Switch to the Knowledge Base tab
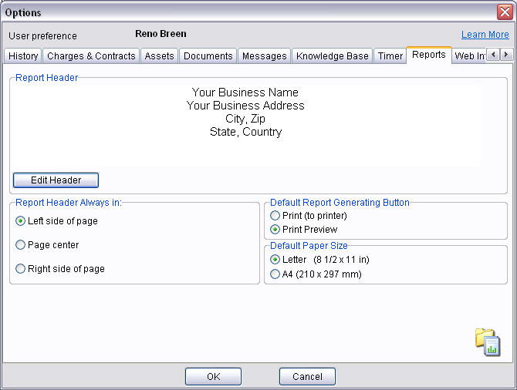Viewport: 517px width, 390px height. coord(333,56)
